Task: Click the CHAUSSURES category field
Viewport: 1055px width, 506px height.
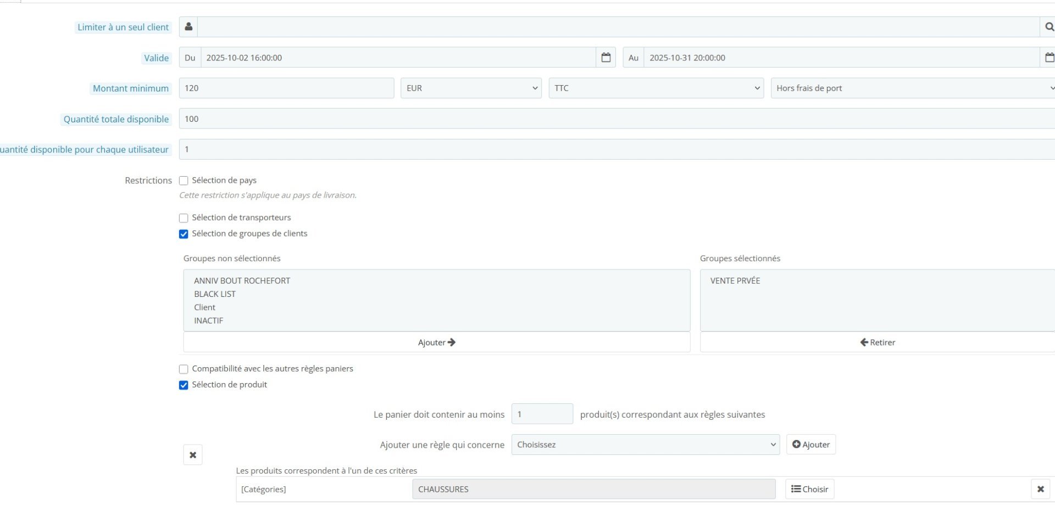Action: click(x=594, y=489)
